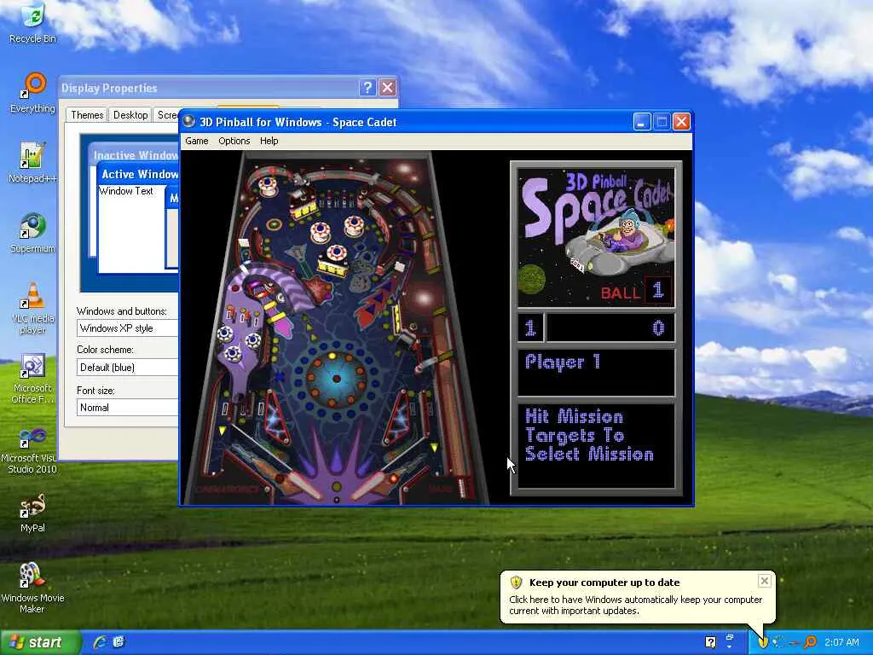This screenshot has width=873, height=655.
Task: Open the Font size dropdown
Action: 127,407
